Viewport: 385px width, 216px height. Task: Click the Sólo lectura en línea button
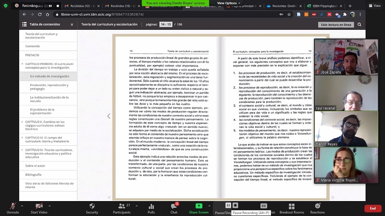pos(336,25)
